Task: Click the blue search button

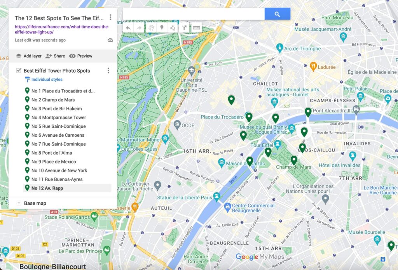Action: [x=277, y=14]
